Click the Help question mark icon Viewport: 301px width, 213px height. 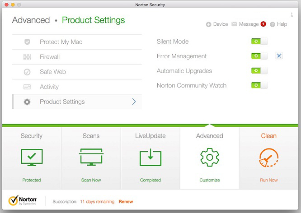[273, 24]
